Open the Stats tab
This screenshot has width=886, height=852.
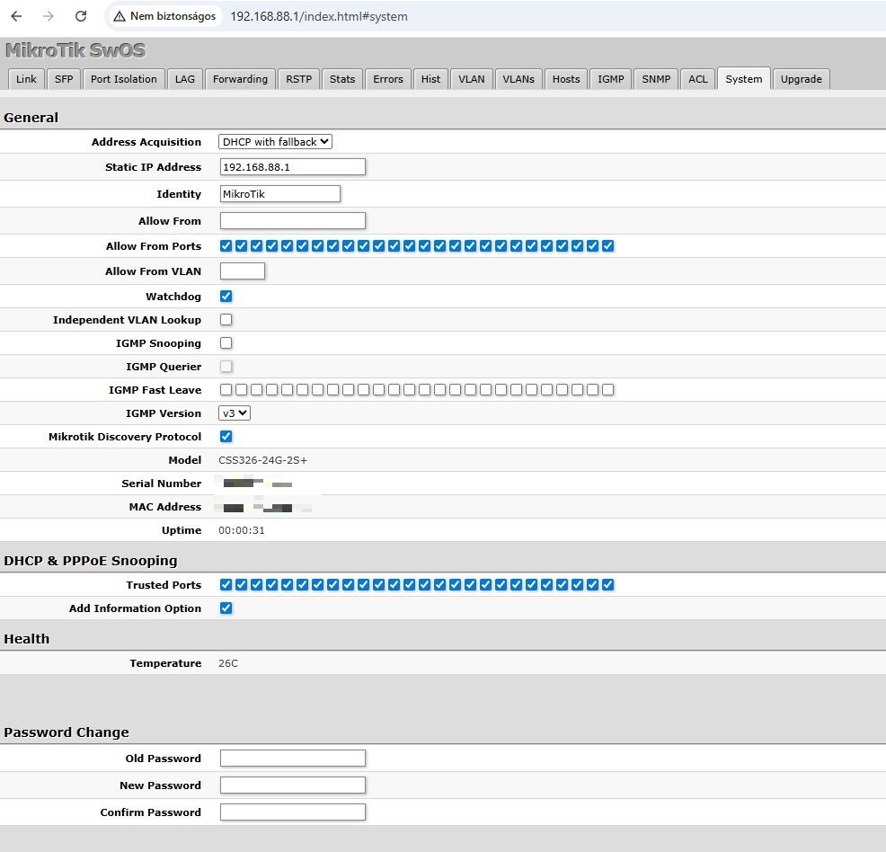(x=342, y=79)
